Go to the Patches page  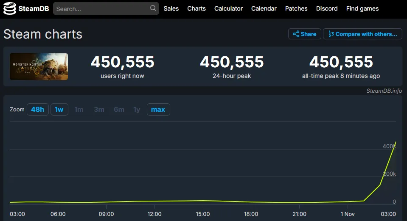[296, 8]
